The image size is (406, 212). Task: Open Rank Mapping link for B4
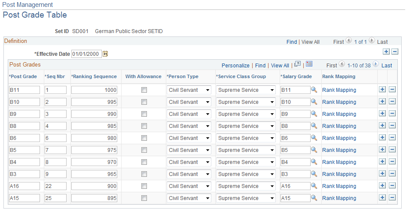pyautogui.click(x=339, y=162)
